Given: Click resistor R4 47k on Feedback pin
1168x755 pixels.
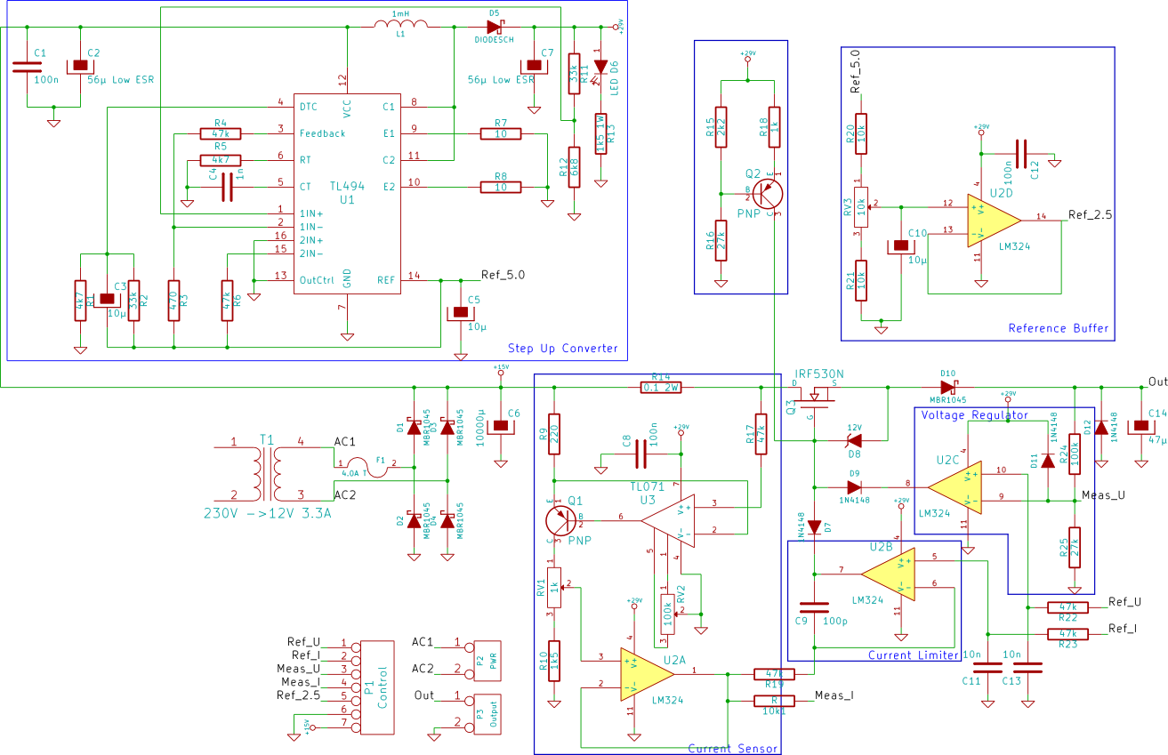Looking at the screenshot, I should (x=220, y=133).
